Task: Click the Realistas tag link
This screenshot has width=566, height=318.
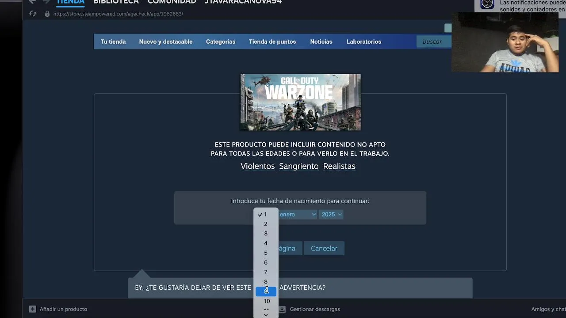Action: click(339, 166)
